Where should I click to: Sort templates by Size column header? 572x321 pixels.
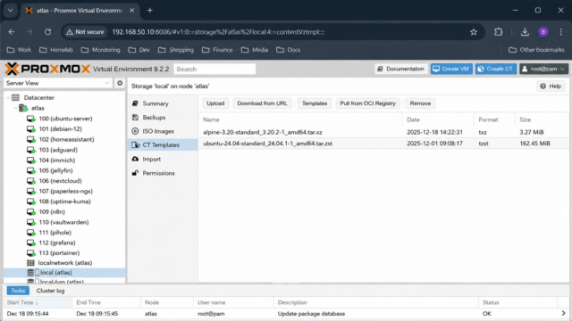click(x=542, y=119)
